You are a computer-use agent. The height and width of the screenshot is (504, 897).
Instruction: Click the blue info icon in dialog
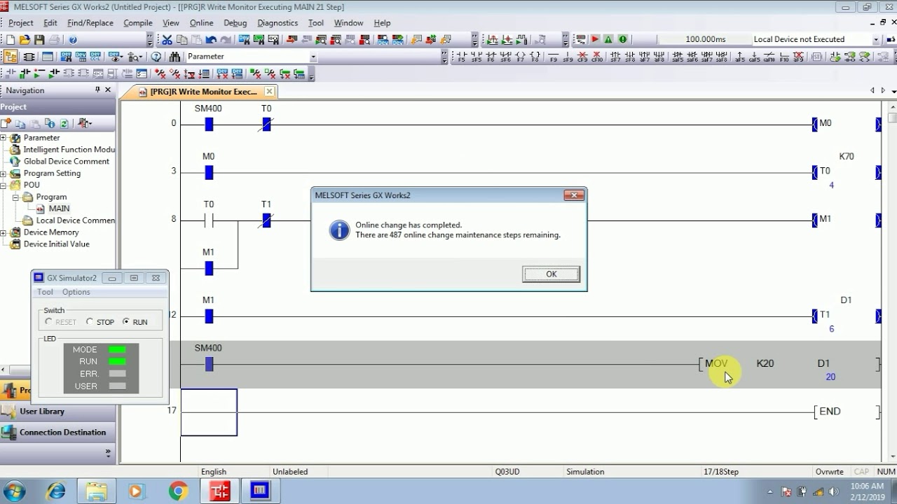pos(339,230)
